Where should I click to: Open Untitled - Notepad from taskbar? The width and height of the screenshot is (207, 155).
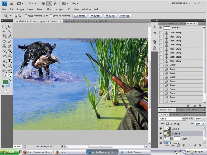(x=135, y=152)
